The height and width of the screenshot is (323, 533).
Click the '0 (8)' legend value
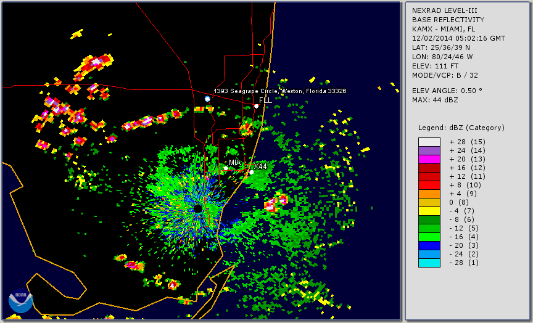tap(459, 202)
